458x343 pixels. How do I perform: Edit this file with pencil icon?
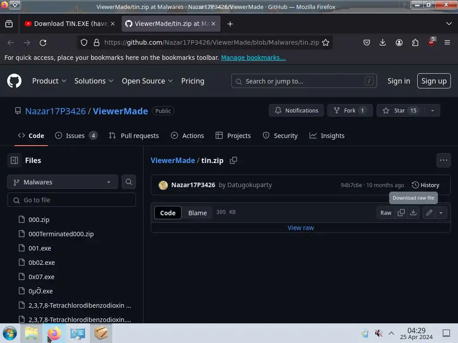(429, 213)
